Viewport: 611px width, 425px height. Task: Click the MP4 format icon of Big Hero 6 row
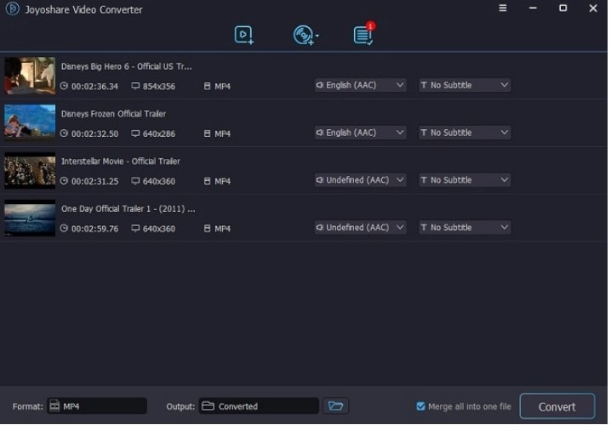point(208,86)
